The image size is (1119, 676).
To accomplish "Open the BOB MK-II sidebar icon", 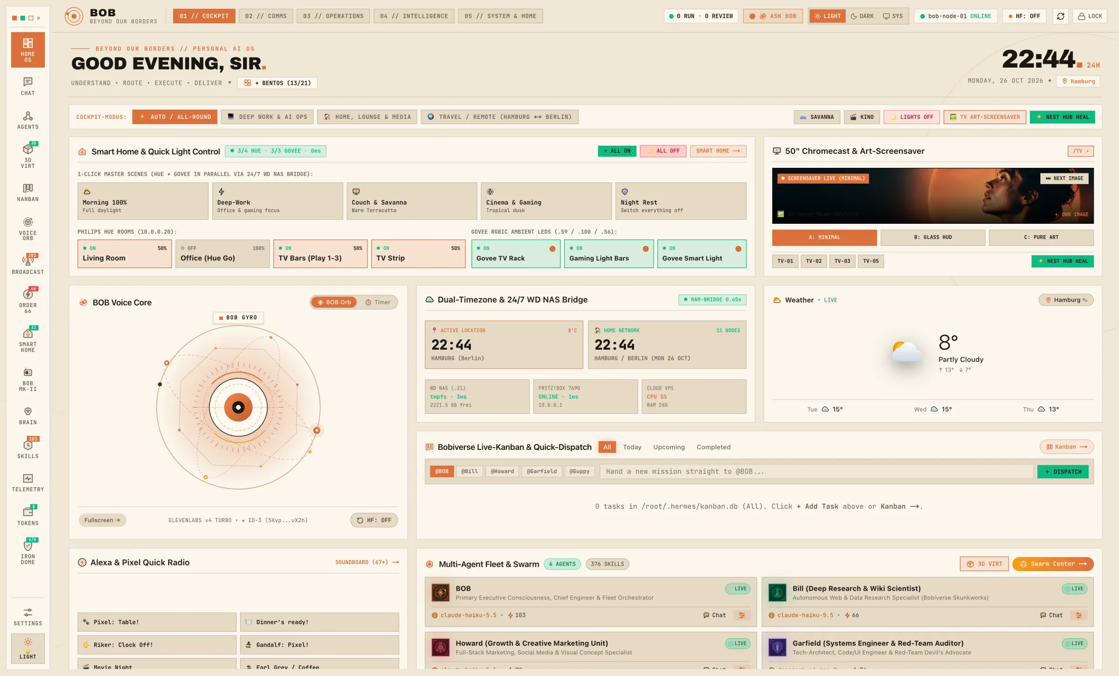I will pos(28,379).
